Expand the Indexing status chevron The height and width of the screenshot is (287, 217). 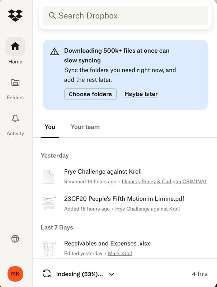pos(112,274)
